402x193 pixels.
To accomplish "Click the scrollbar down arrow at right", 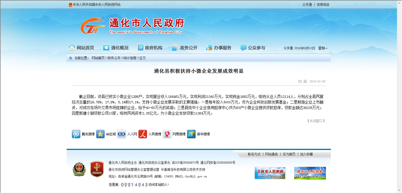I will 399,190.
